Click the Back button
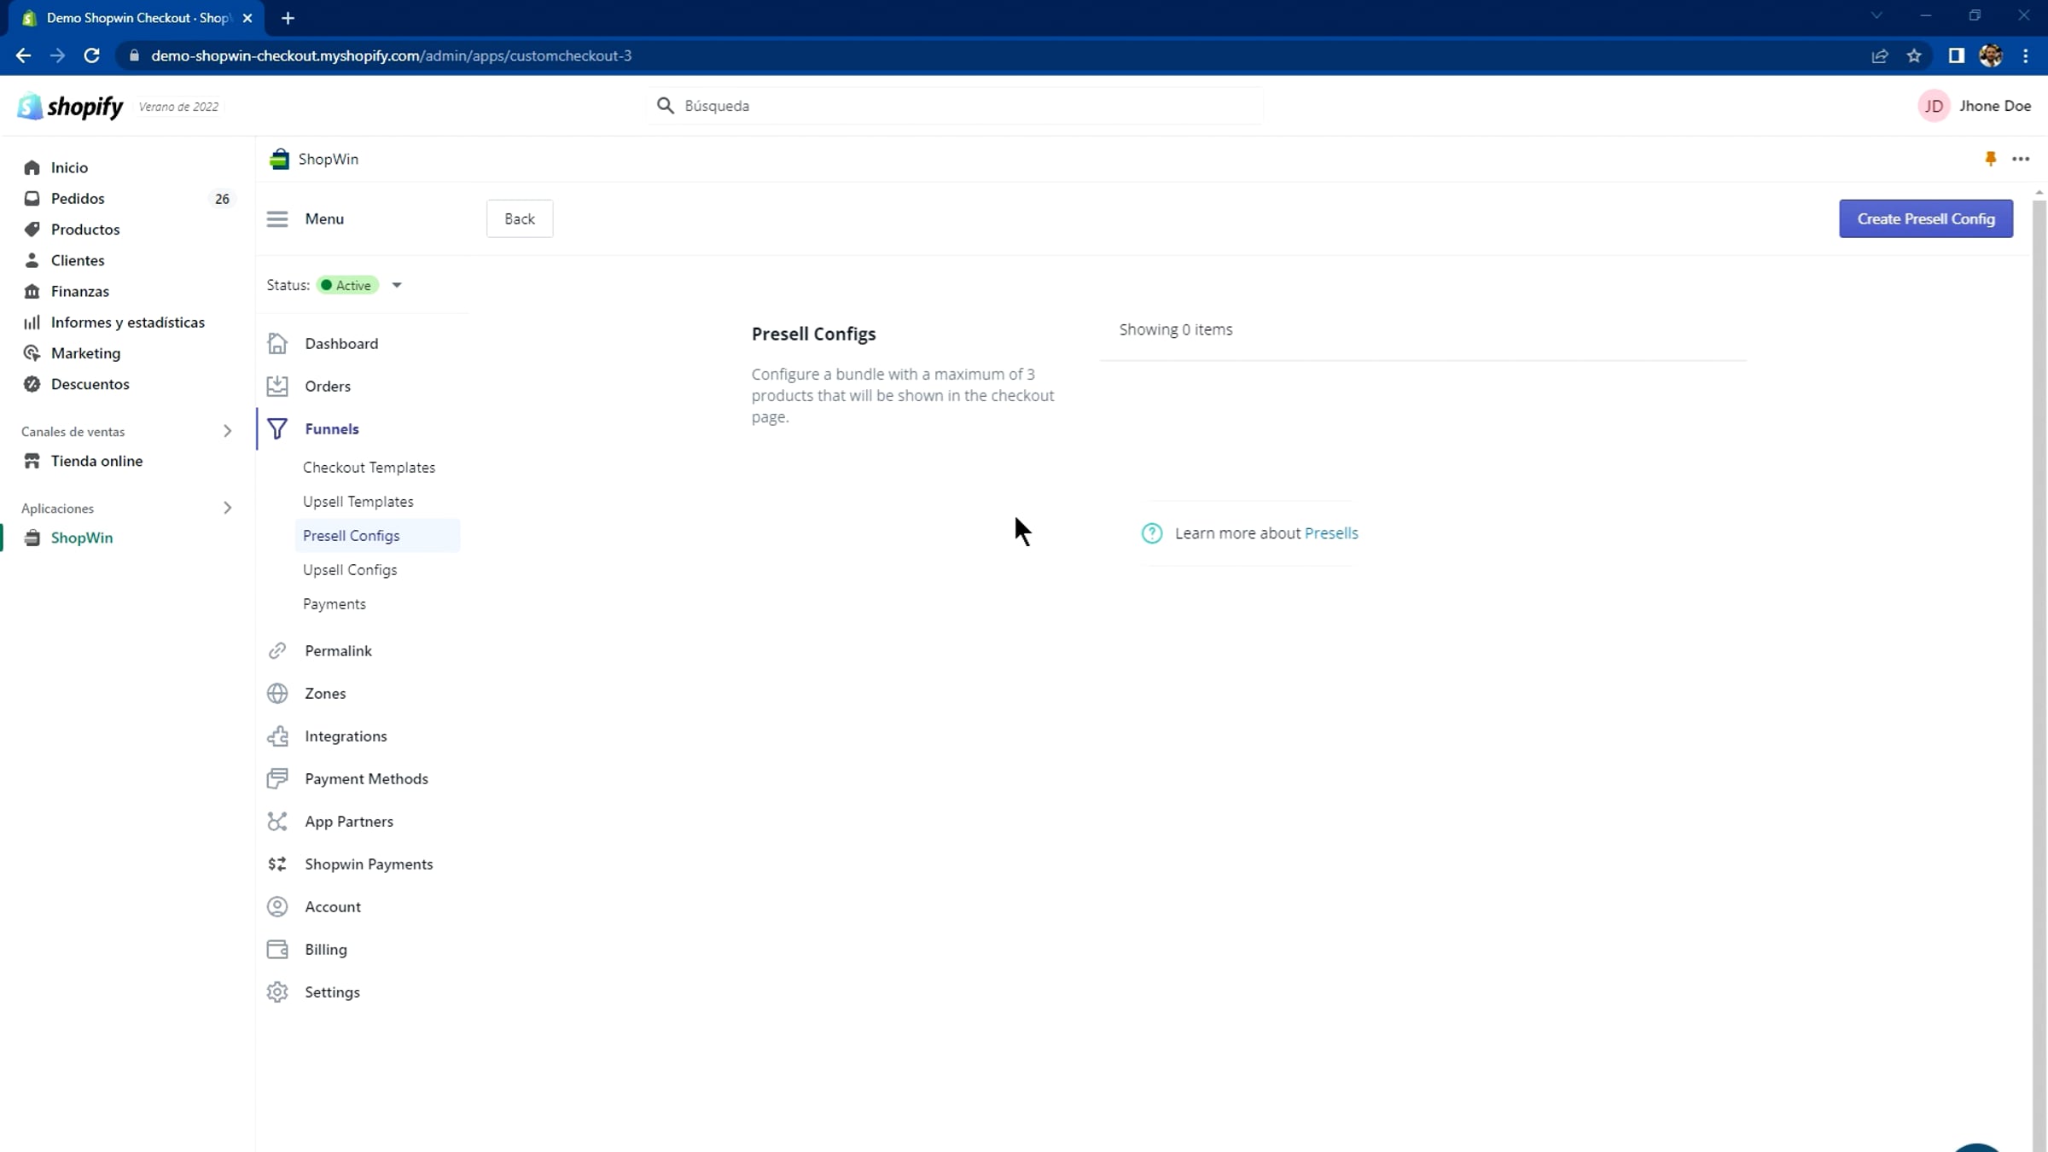 coord(519,219)
